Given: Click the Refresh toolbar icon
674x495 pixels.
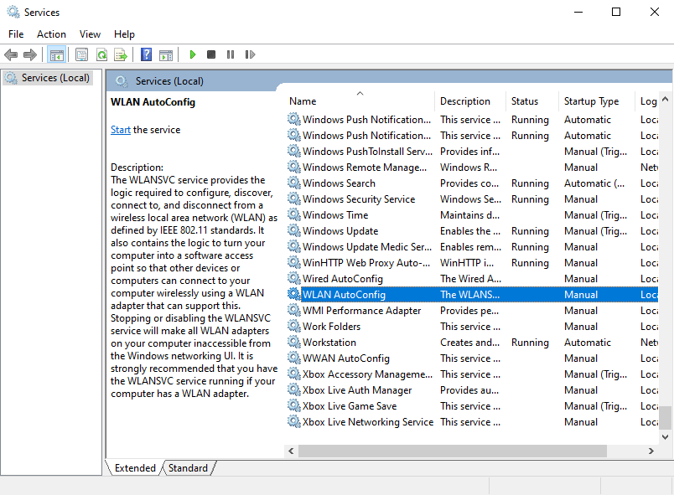Looking at the screenshot, I should 102,54.
